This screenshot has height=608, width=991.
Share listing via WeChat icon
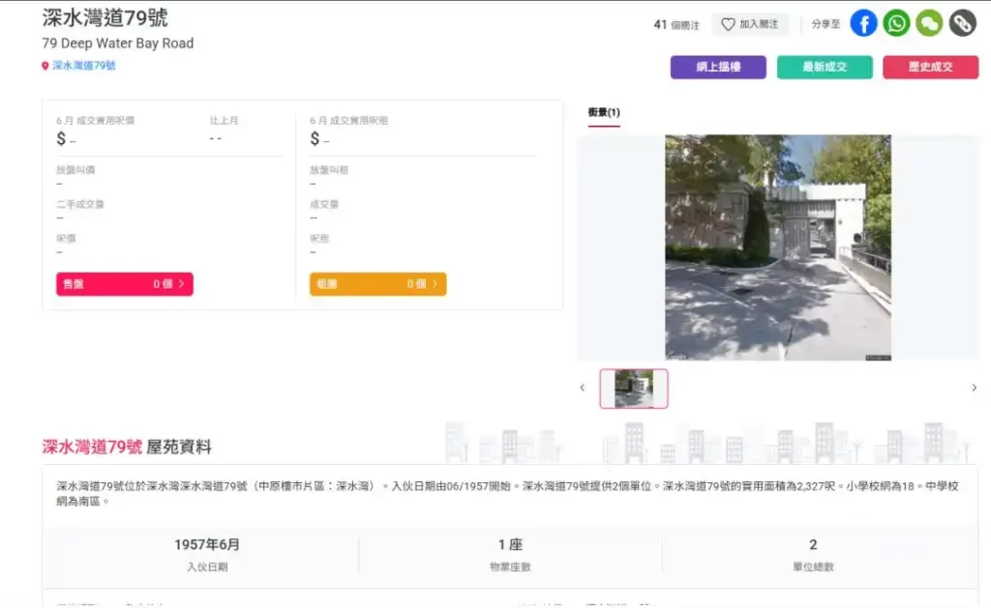[929, 23]
